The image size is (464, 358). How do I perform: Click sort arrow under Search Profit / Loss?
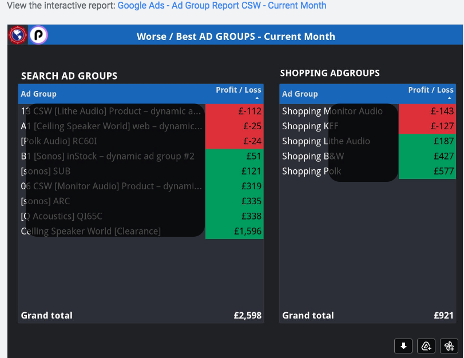[257, 98]
